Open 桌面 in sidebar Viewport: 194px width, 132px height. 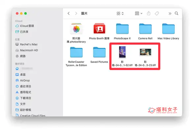(x=20, y=75)
